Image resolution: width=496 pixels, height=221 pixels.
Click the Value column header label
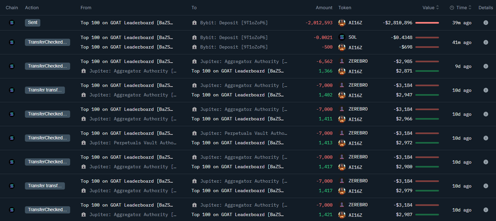click(x=428, y=8)
